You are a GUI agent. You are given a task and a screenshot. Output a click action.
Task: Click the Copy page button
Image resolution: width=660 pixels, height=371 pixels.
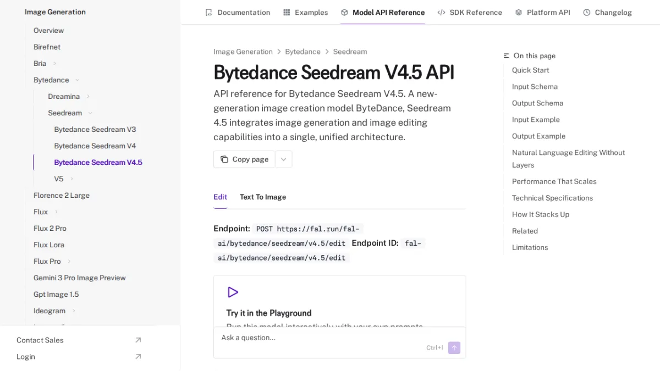point(244,159)
